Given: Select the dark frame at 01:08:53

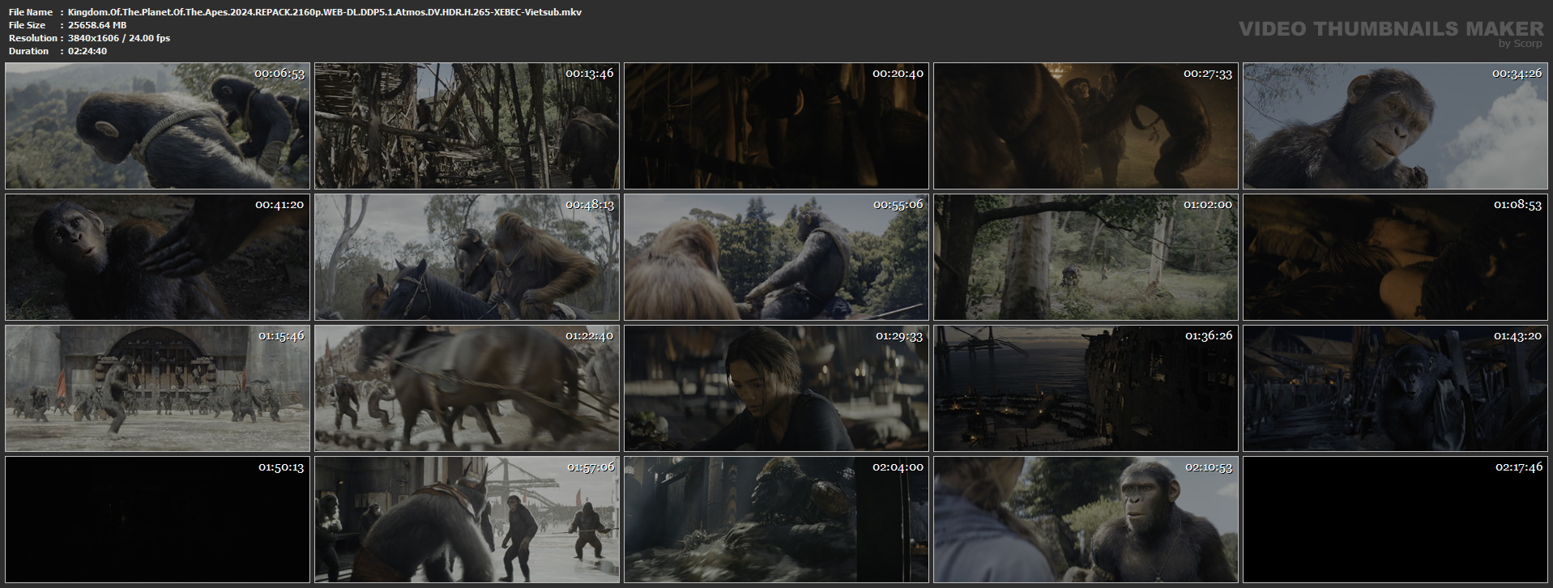Looking at the screenshot, I should coord(1395,257).
